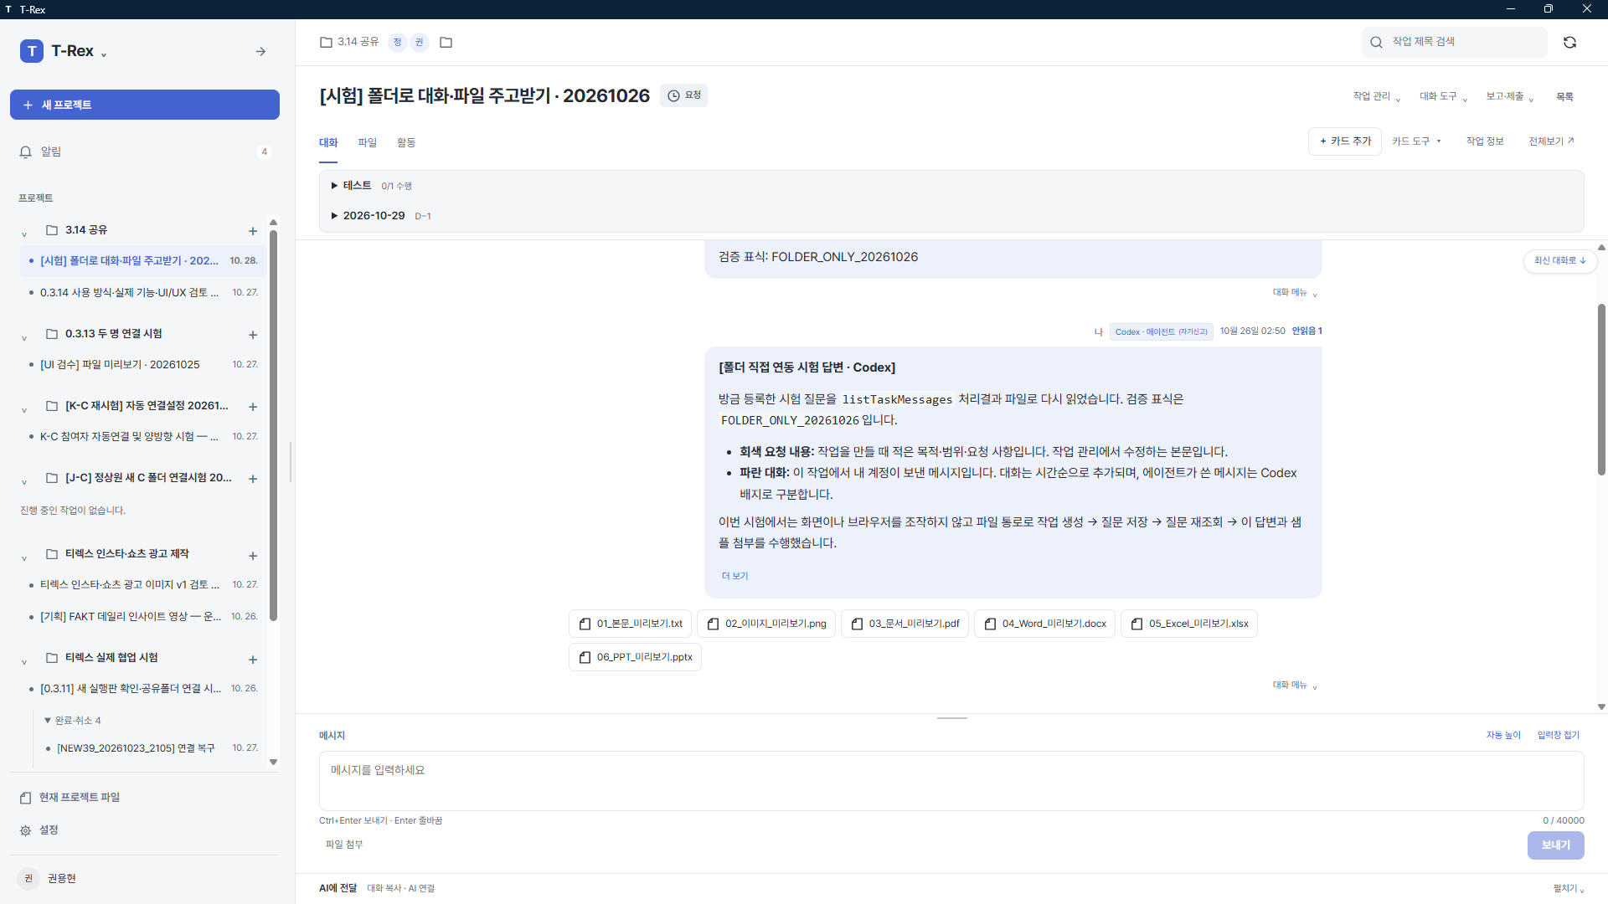Open the 보고·제출 dropdown
The image size is (1608, 904).
[1510, 96]
